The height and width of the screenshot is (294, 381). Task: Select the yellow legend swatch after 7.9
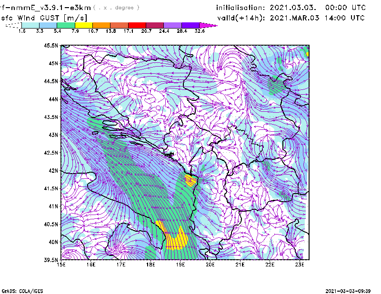tap(84, 25)
